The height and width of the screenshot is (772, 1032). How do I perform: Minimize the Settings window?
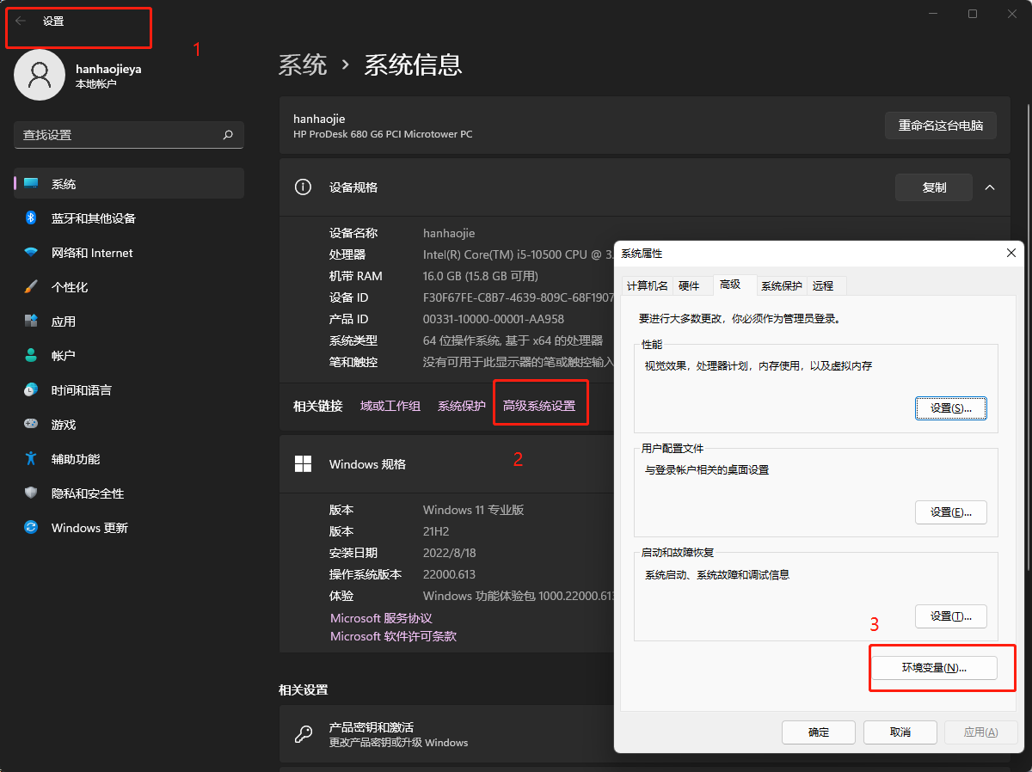pyautogui.click(x=933, y=14)
